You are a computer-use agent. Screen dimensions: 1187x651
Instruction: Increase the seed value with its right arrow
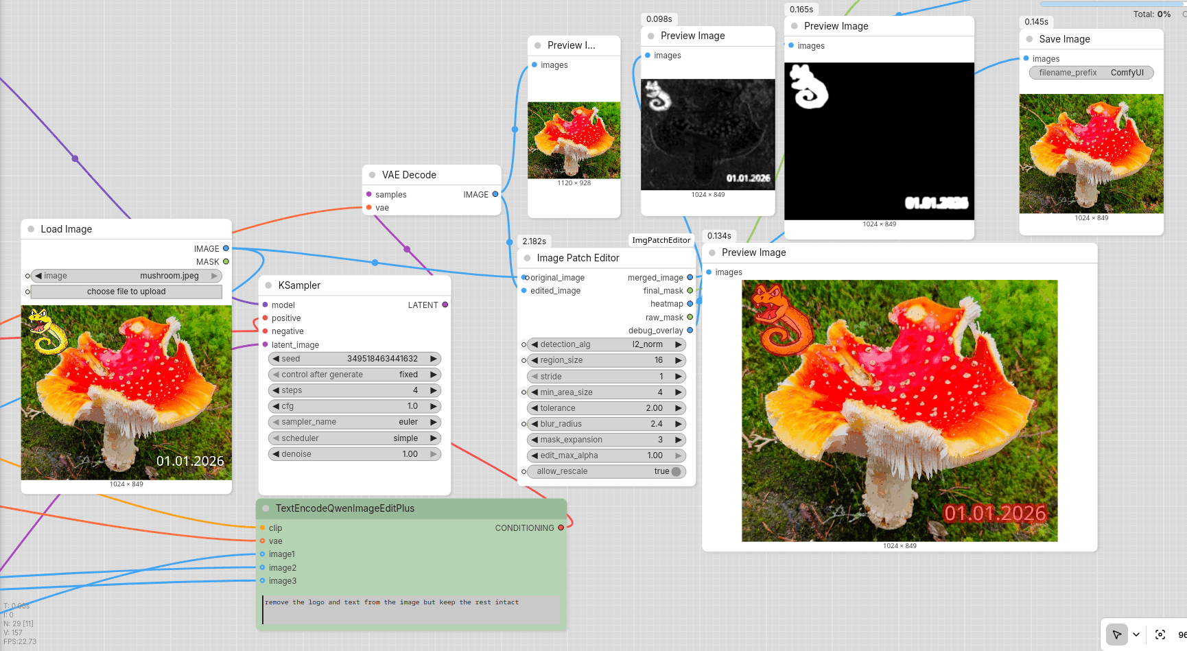[433, 359]
